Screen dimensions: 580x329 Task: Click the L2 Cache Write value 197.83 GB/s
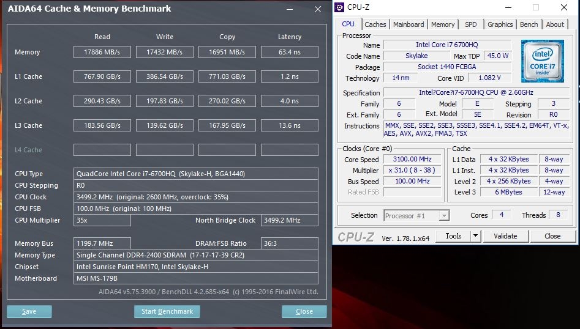(165, 101)
